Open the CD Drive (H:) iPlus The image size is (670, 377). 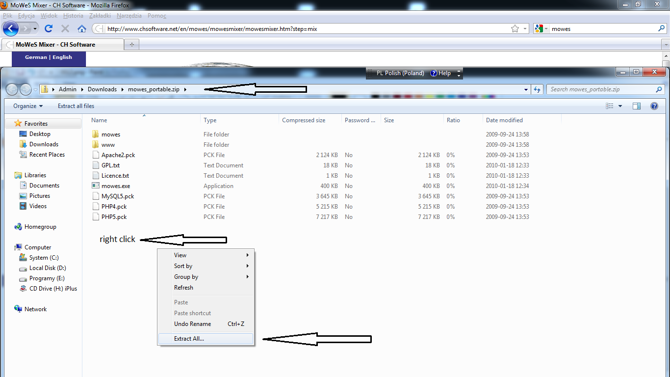pyautogui.click(x=53, y=289)
